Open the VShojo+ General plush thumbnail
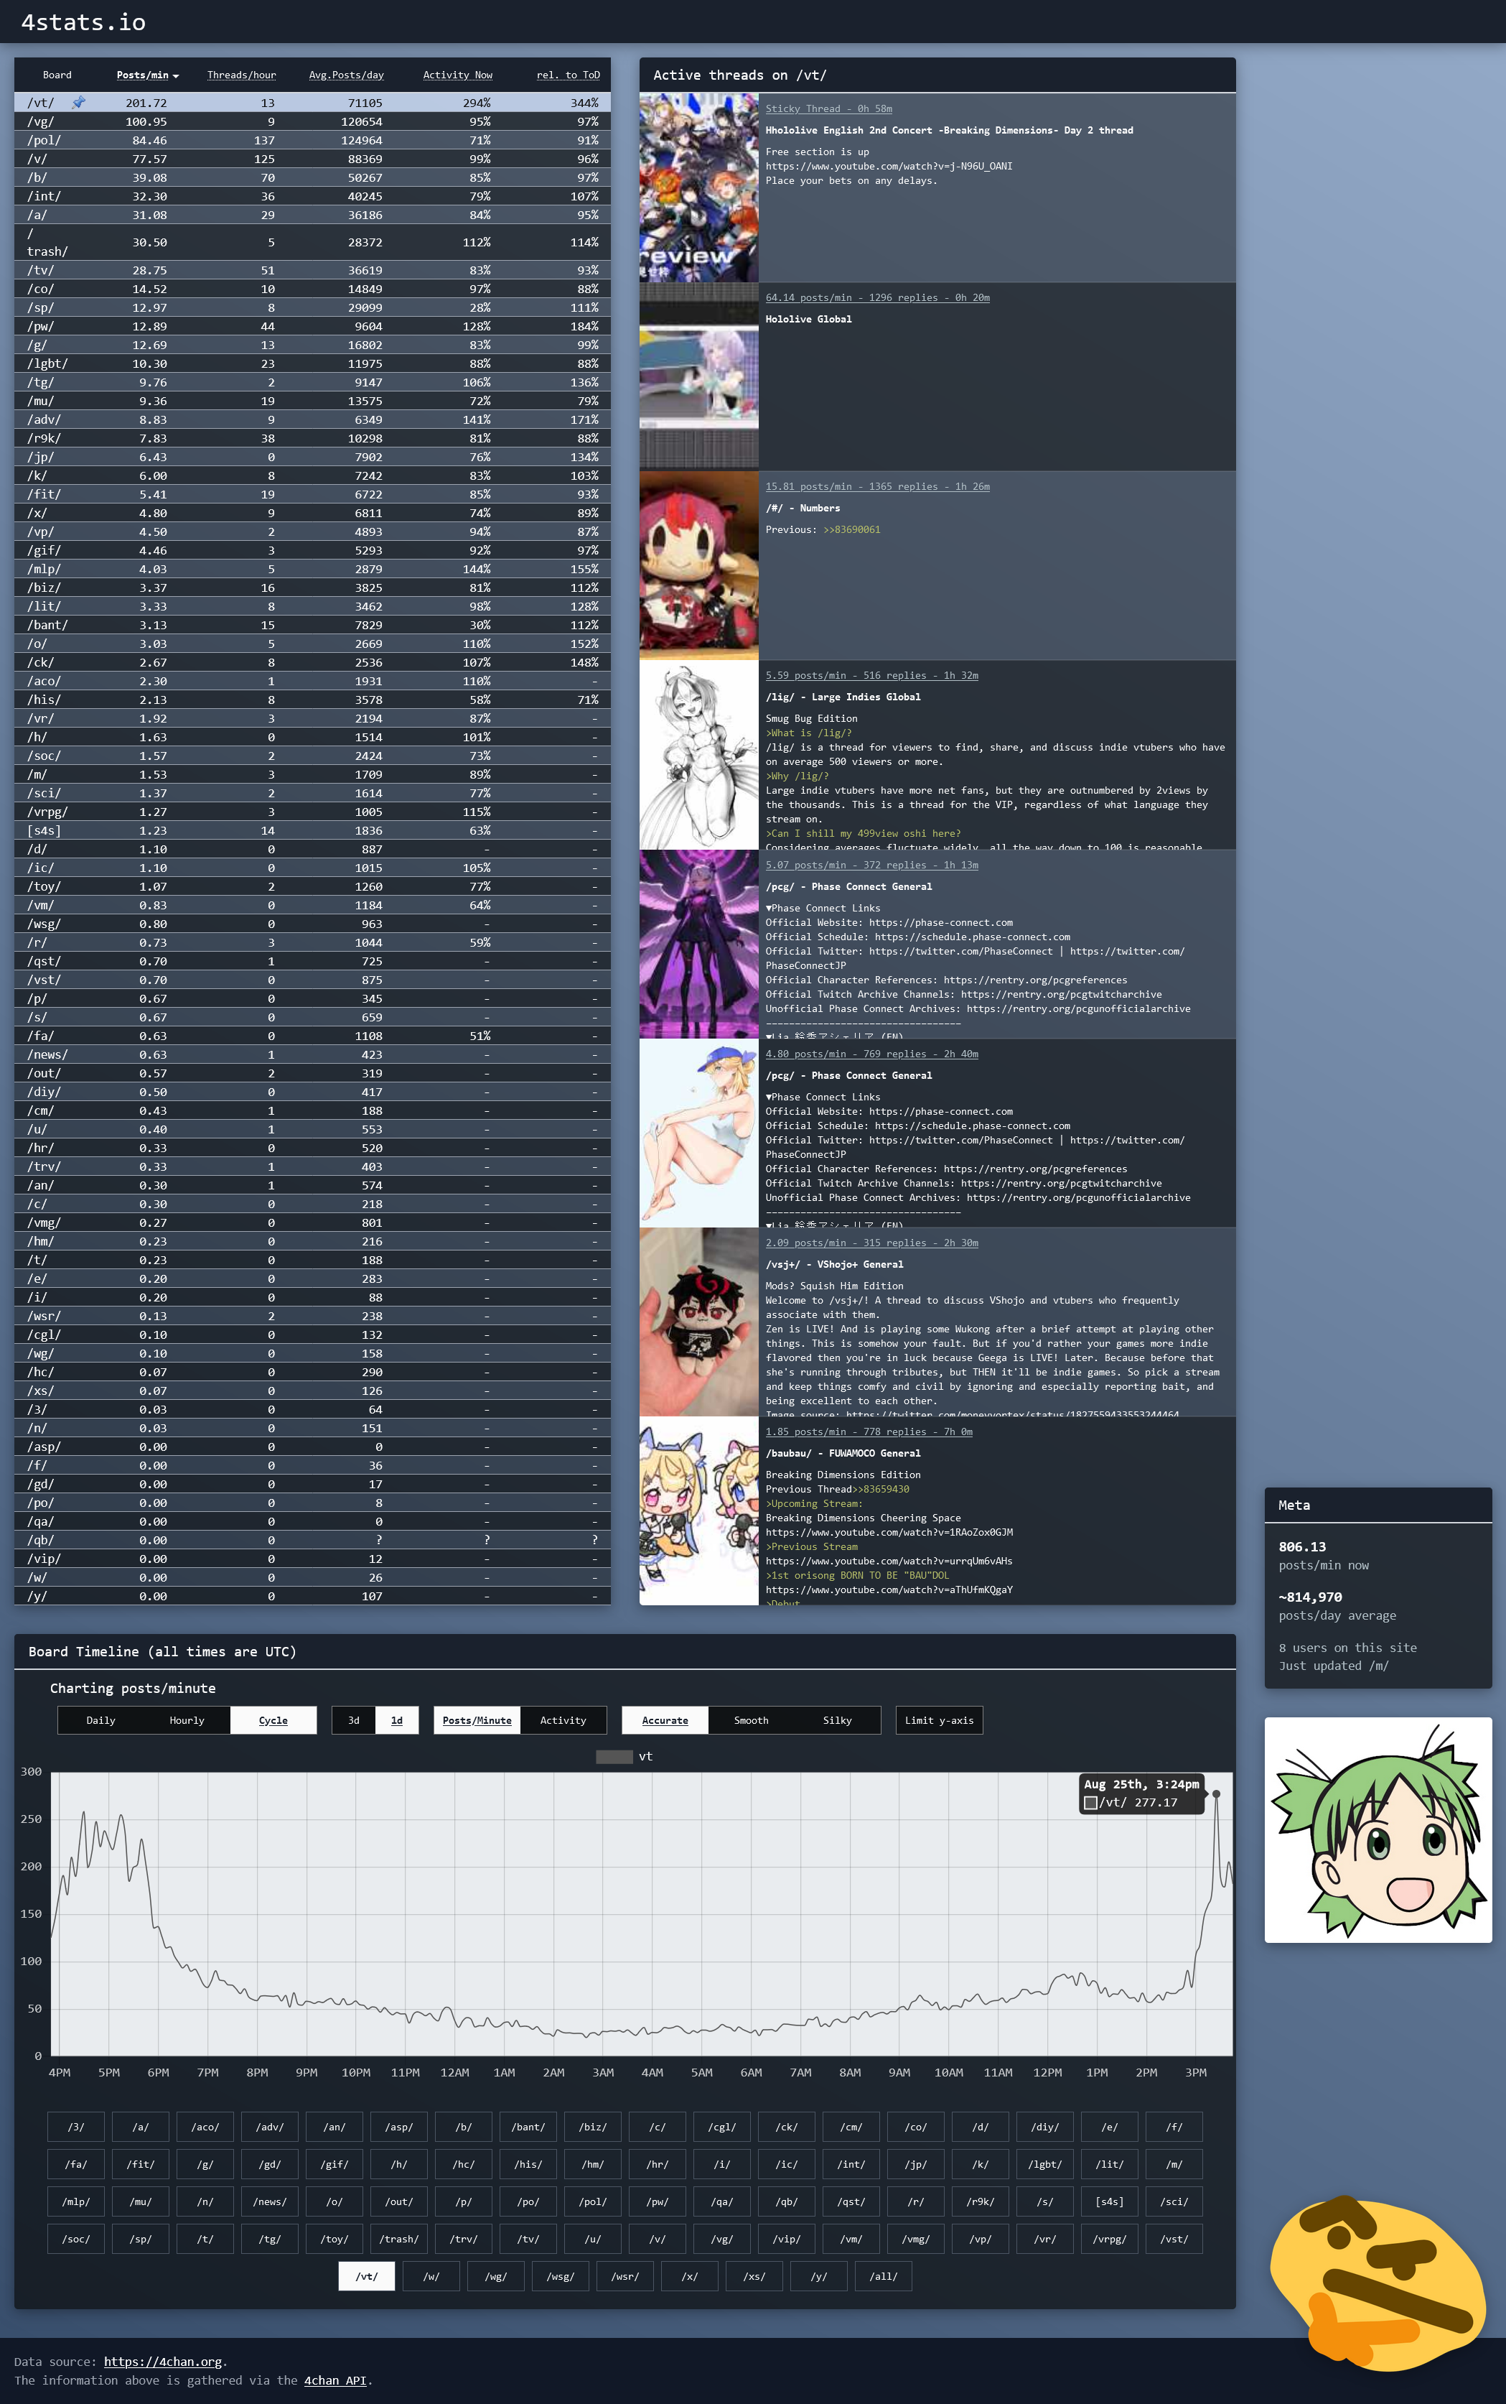This screenshot has height=2404, width=1506. point(698,1322)
